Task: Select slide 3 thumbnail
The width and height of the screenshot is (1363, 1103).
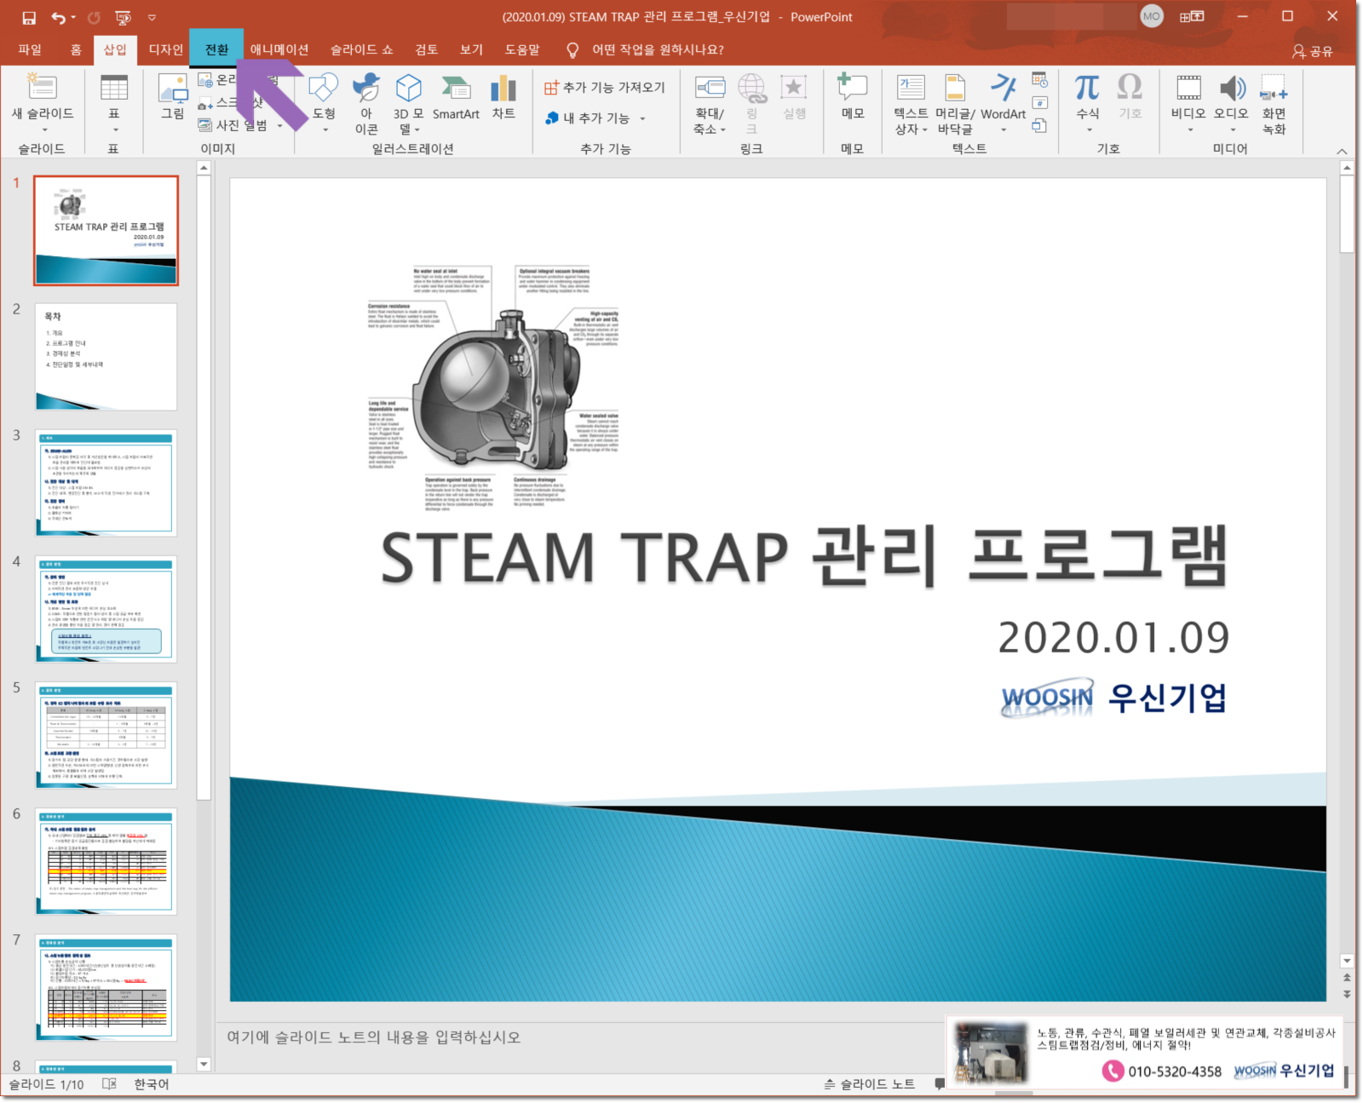Action: coord(106,483)
